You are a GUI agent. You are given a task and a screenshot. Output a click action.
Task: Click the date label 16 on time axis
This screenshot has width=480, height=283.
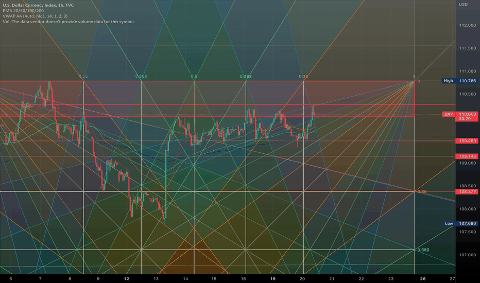point(244,279)
